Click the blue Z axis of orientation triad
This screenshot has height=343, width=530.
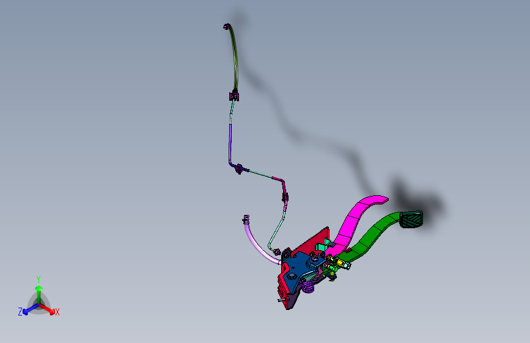click(x=30, y=309)
